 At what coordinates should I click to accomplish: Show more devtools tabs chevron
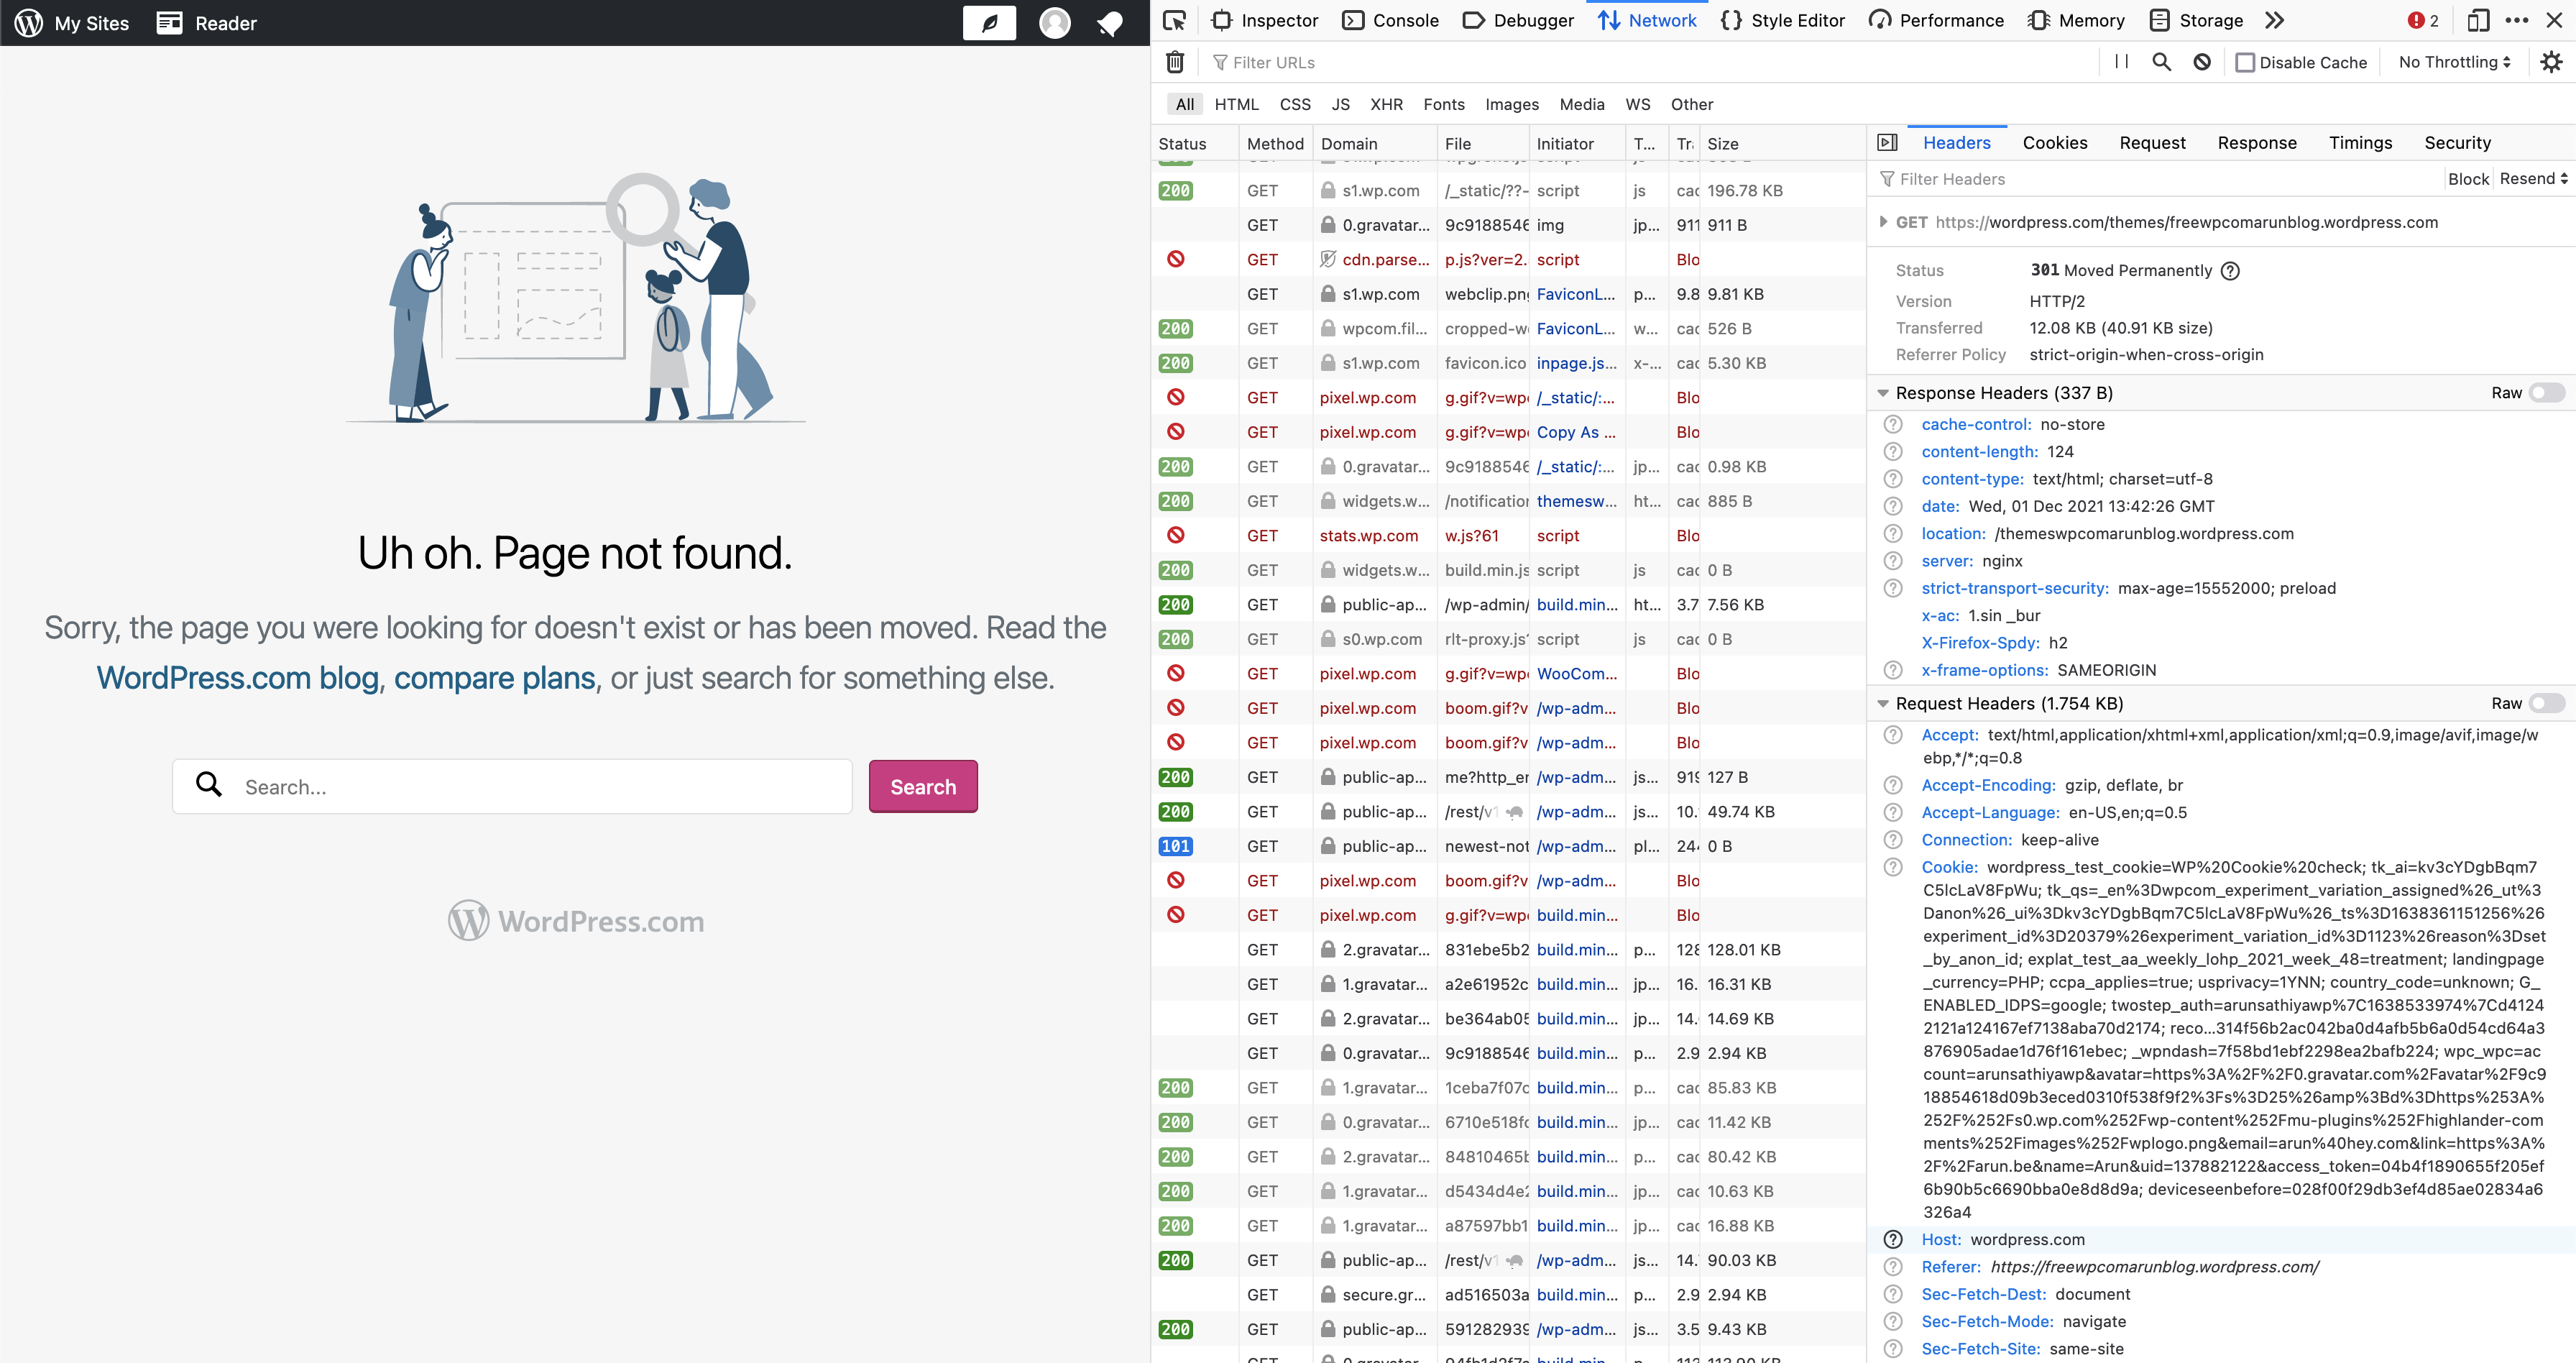(2275, 20)
